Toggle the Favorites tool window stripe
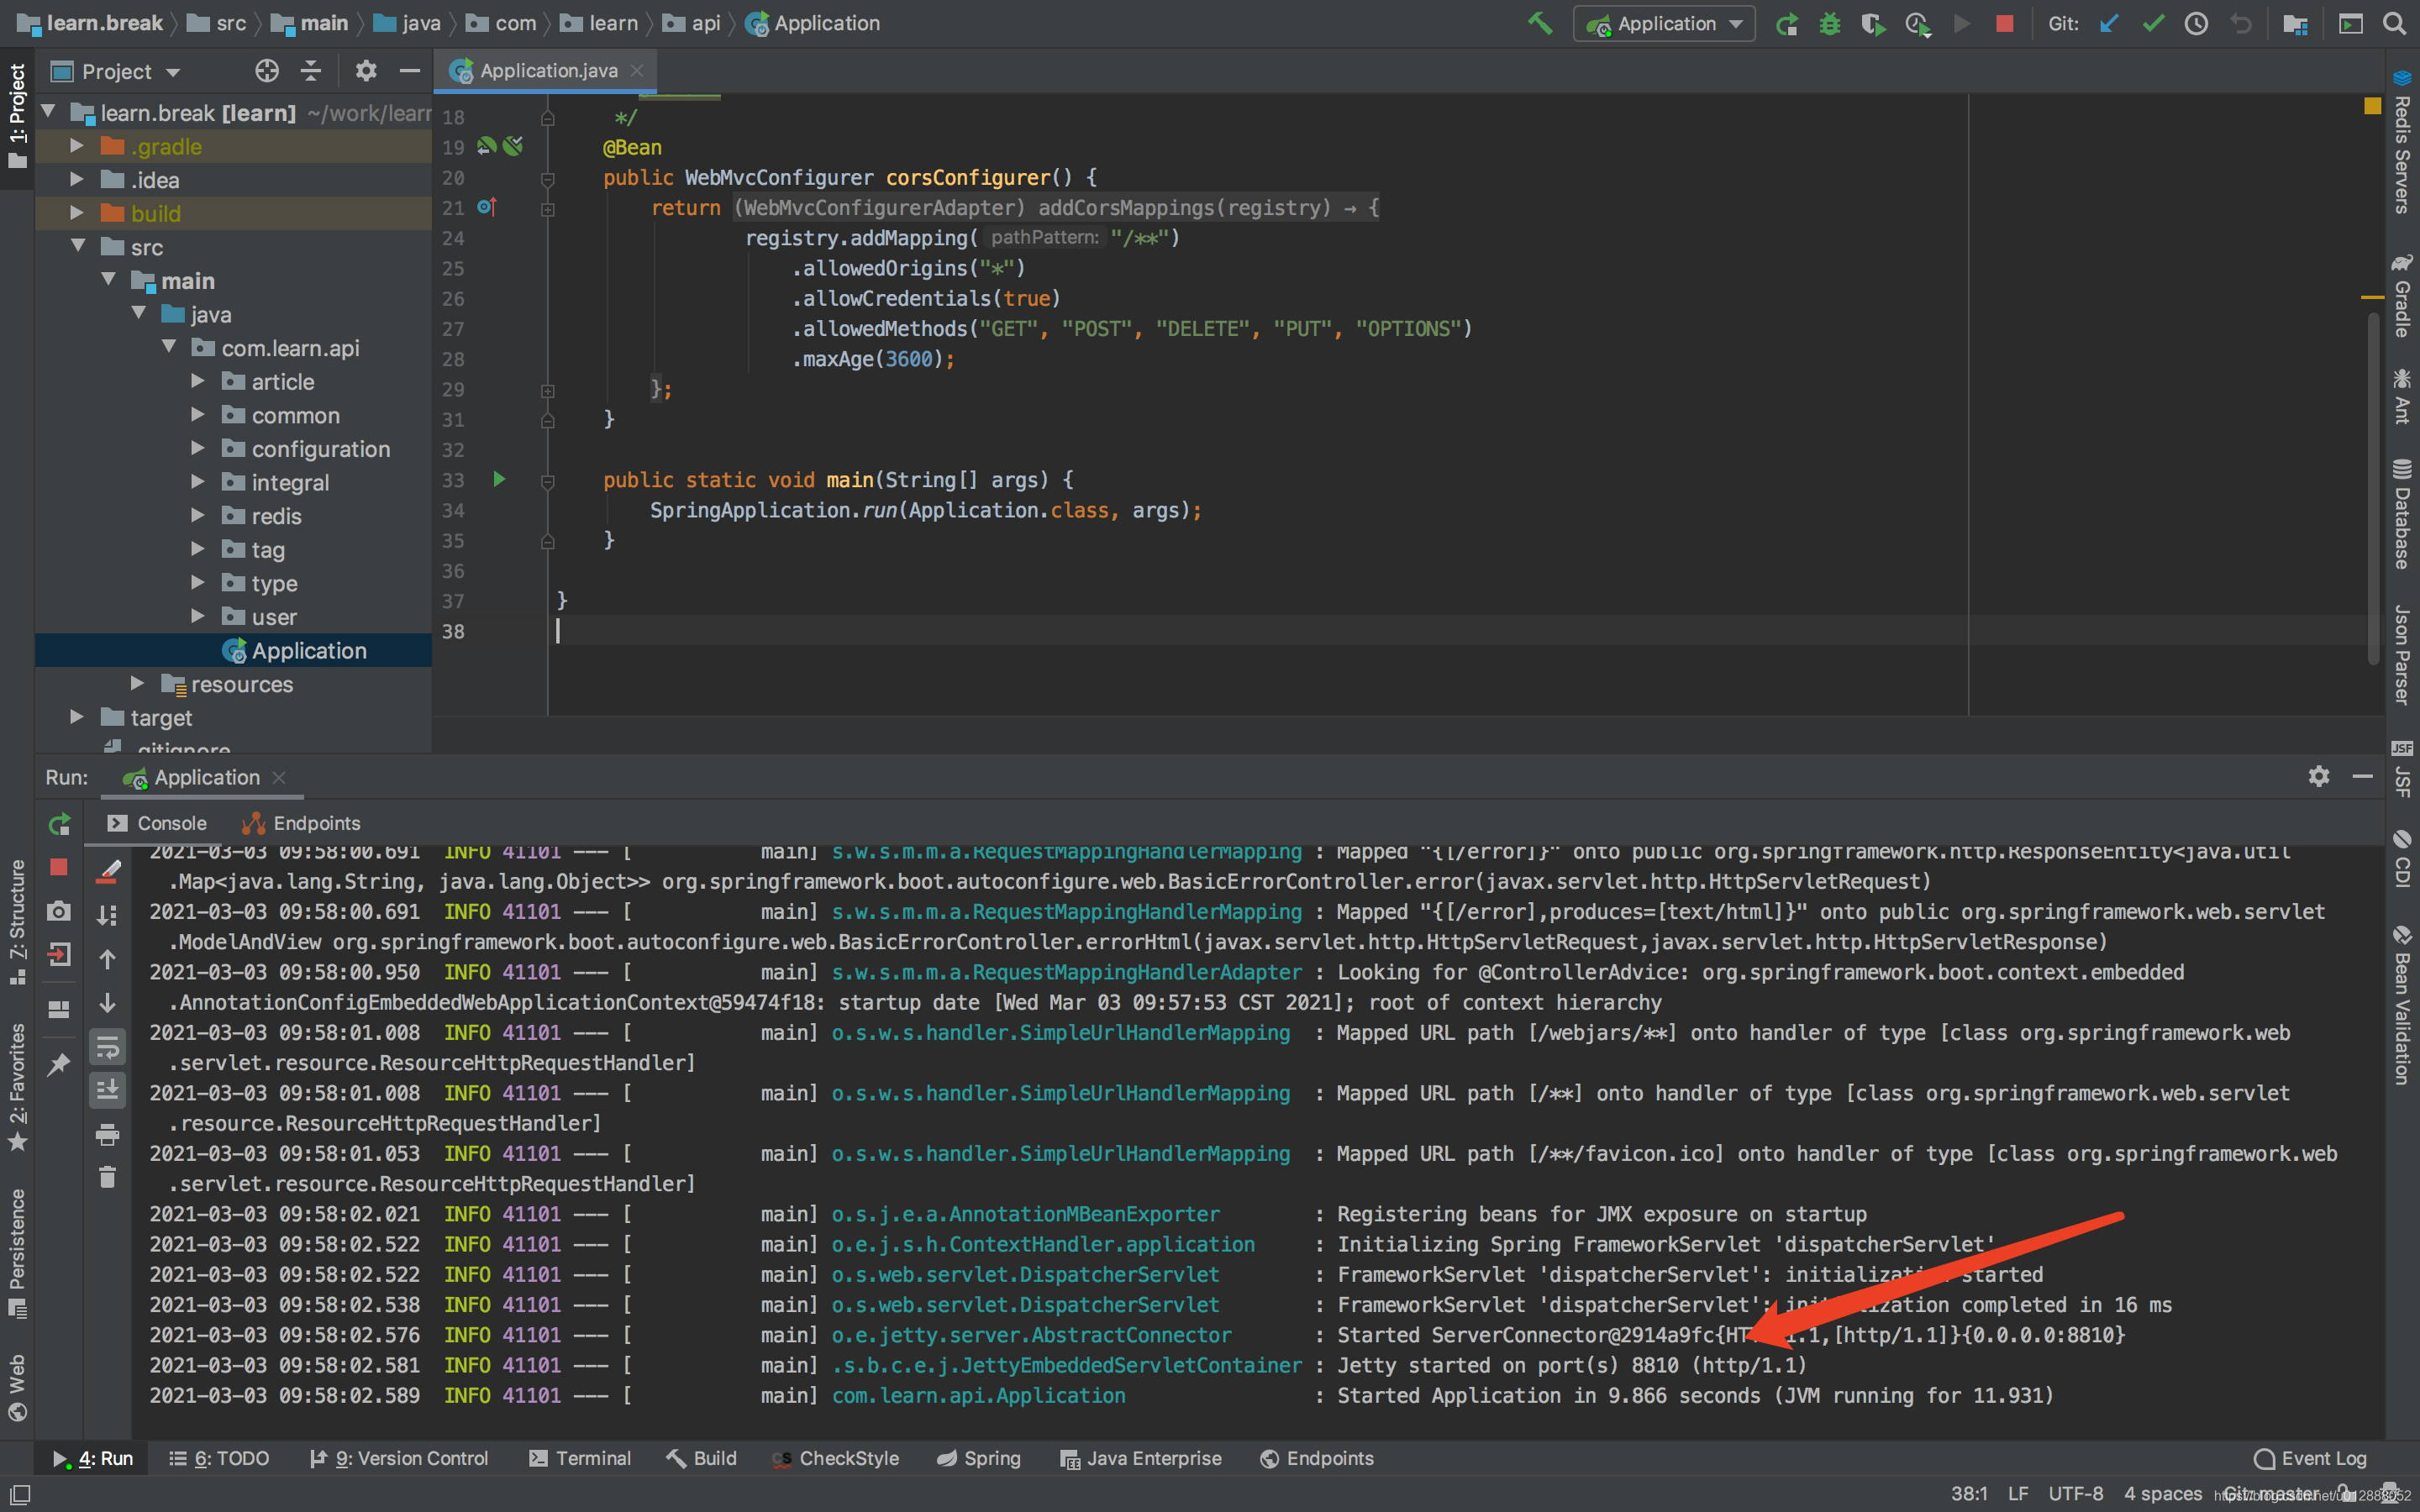Screen dimensions: 2420x1512 point(17,1087)
